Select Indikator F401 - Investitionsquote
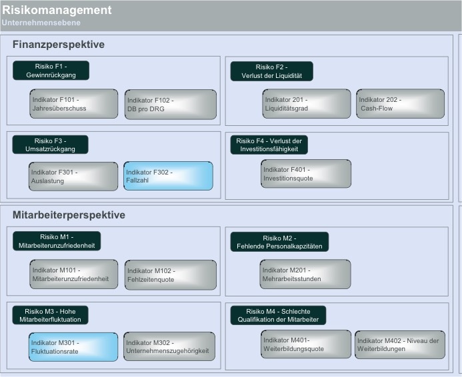The image size is (462, 377). [306, 174]
